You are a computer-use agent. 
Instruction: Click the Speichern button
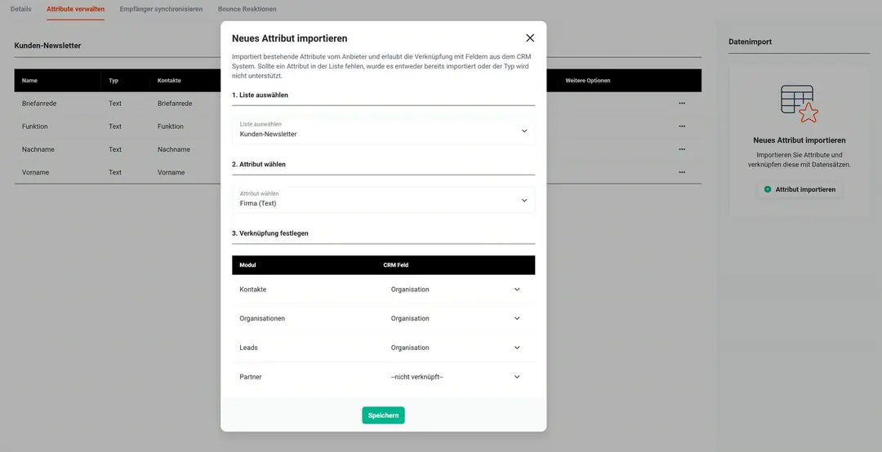point(383,415)
